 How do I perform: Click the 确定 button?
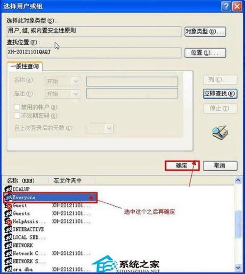point(182,165)
